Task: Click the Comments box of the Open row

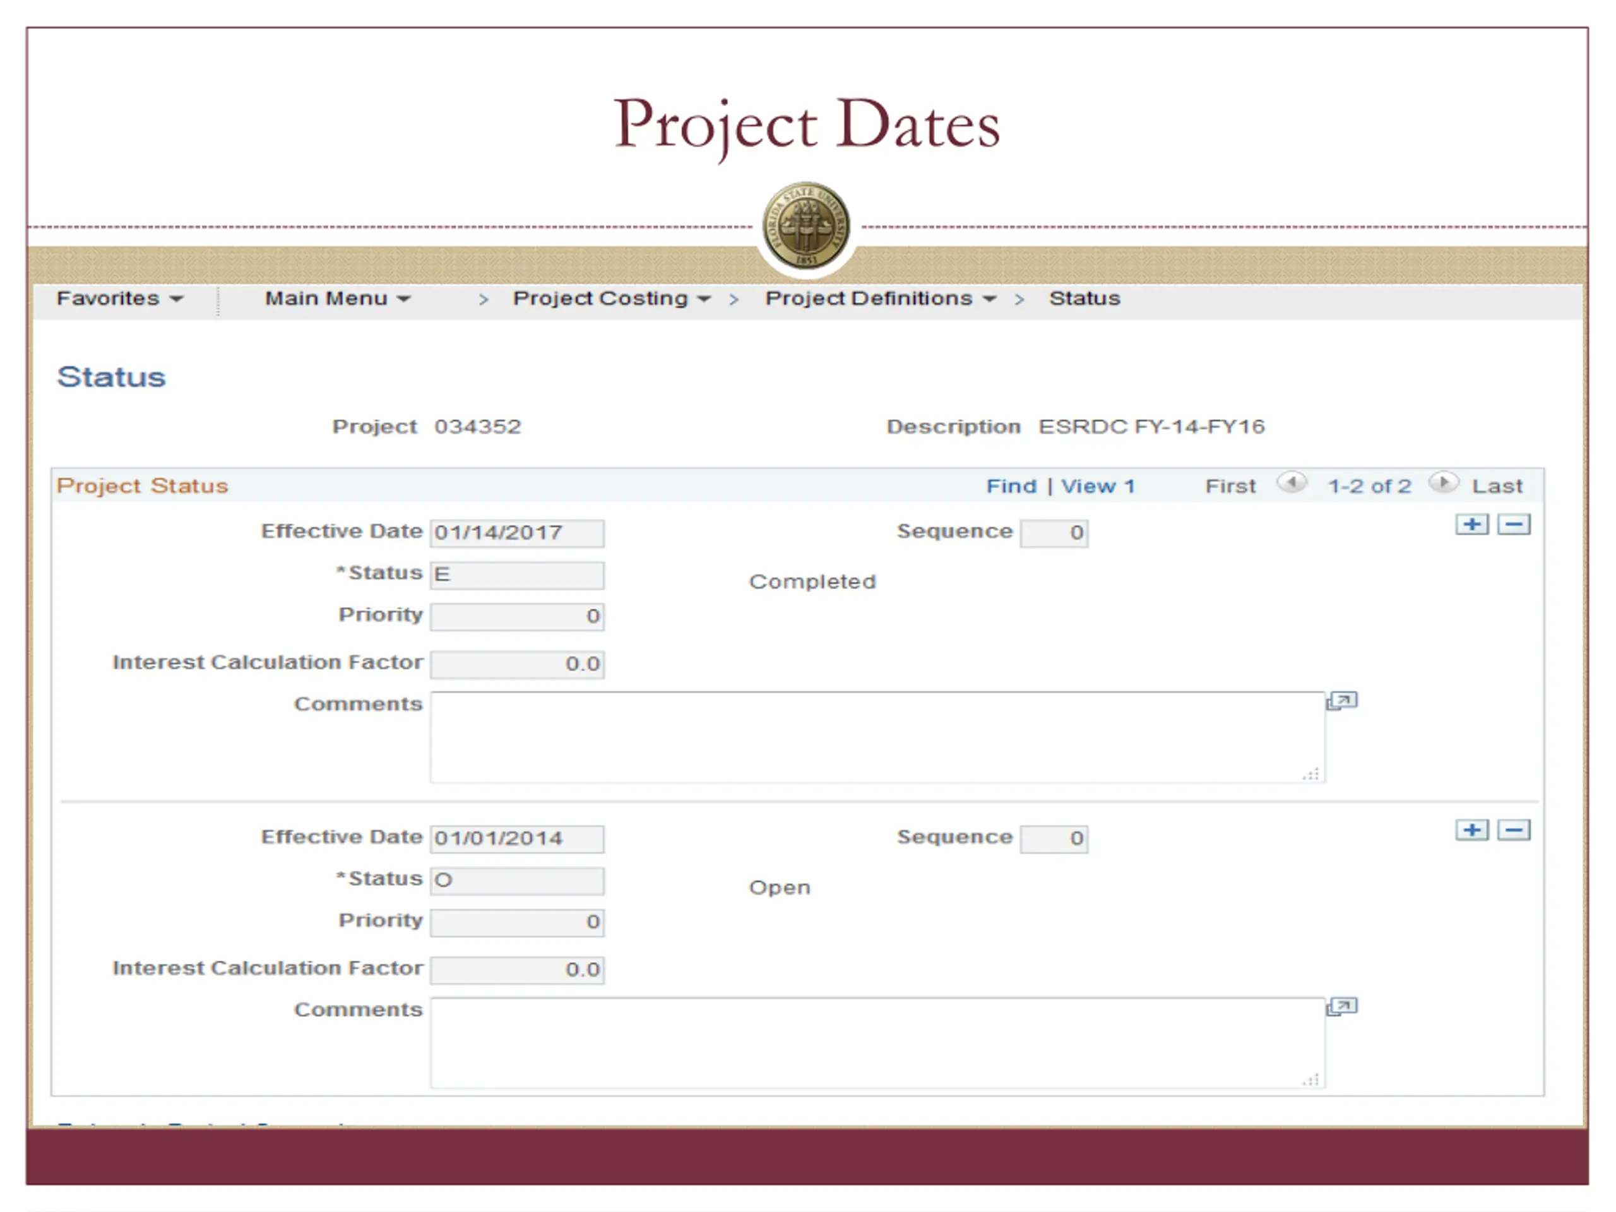Action: tap(877, 1043)
